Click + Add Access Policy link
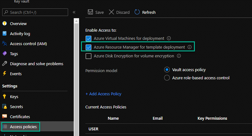 pyautogui.click(x=103, y=94)
